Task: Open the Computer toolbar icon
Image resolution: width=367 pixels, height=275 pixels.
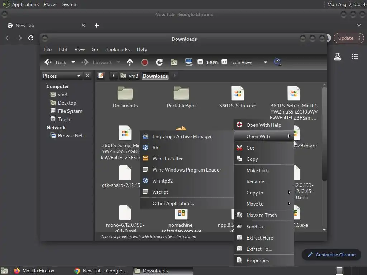Action: [189, 62]
